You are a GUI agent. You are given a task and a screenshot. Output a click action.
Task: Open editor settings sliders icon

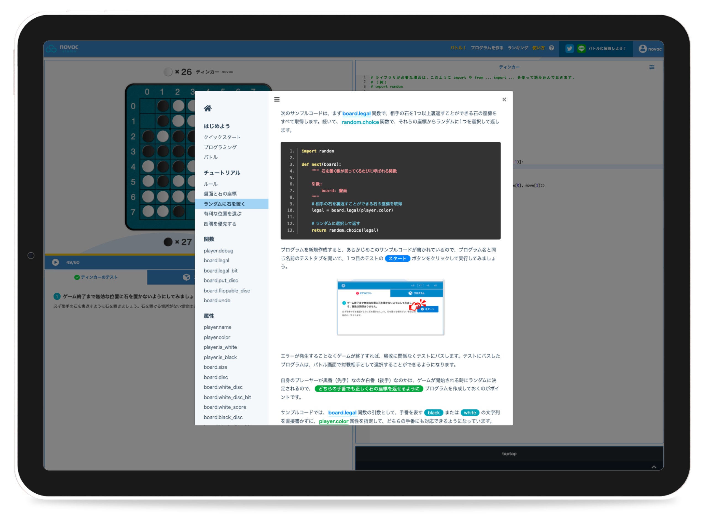point(651,67)
